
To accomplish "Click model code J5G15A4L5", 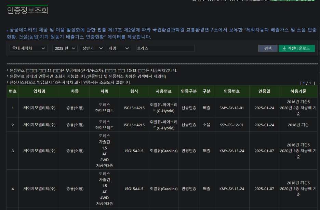I will tap(134, 189).
